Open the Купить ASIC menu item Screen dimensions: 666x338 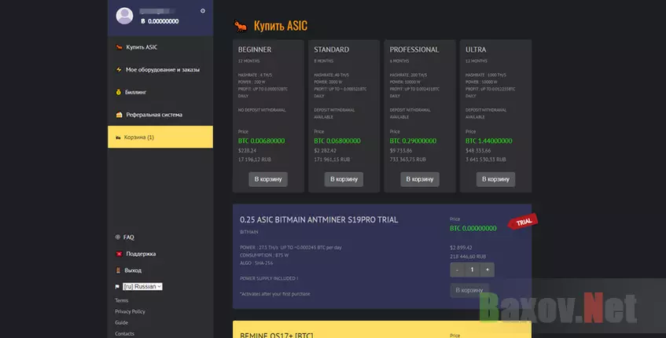(x=142, y=47)
